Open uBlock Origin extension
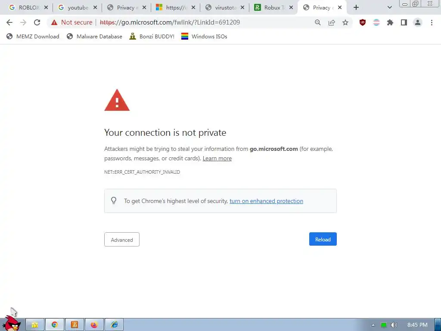The height and width of the screenshot is (331, 441). coord(363,22)
